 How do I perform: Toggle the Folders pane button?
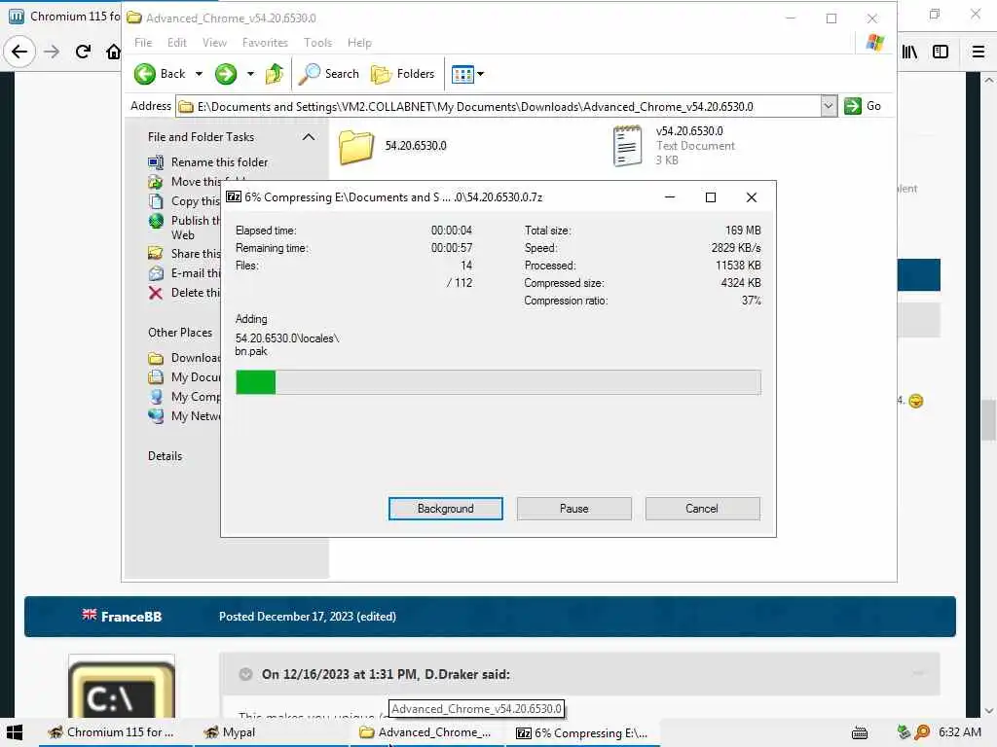tap(403, 74)
